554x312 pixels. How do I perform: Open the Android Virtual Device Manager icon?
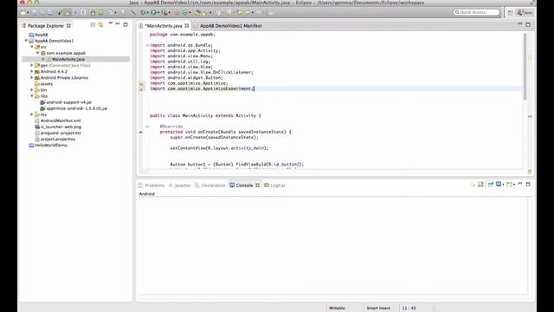[101, 12]
